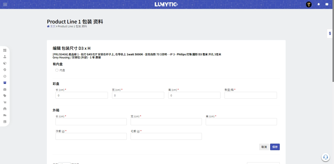This screenshot has width=334, height=164.
Task: Click the LUMYTIC logo in header
Action: (166, 4)
